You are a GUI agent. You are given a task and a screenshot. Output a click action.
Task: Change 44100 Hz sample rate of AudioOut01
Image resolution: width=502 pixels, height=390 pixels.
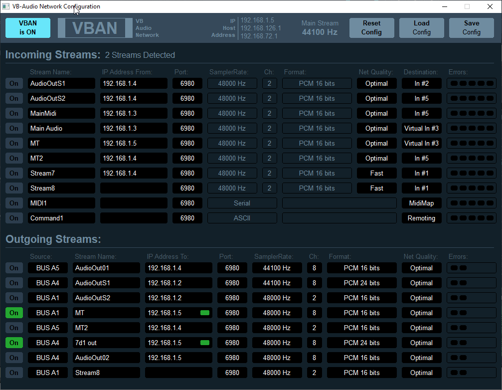277,268
